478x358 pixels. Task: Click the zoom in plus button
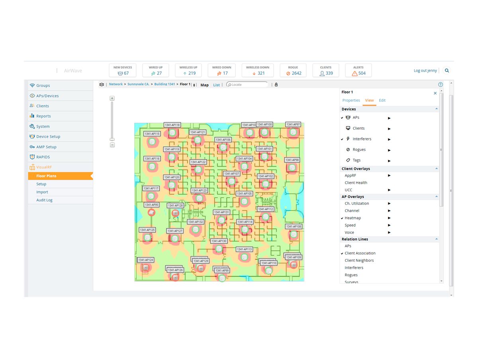112,98
